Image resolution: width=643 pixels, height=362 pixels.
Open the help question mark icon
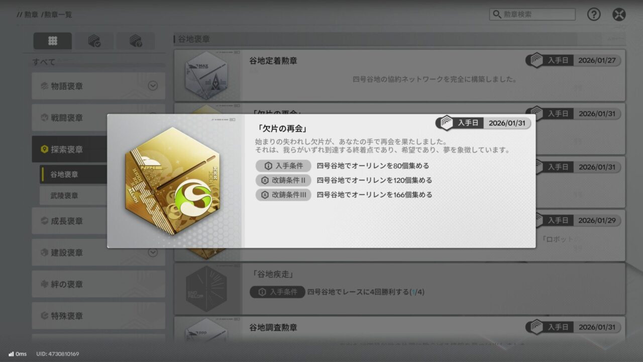point(594,15)
